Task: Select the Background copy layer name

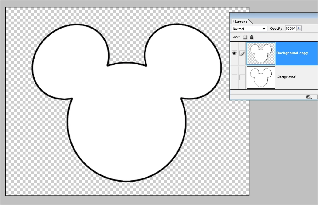Action: (x=292, y=53)
